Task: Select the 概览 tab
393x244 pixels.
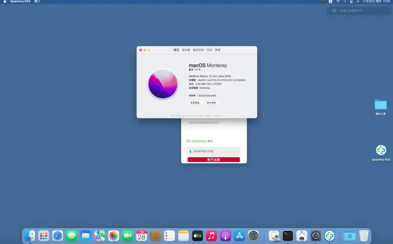Action: tap(177, 50)
